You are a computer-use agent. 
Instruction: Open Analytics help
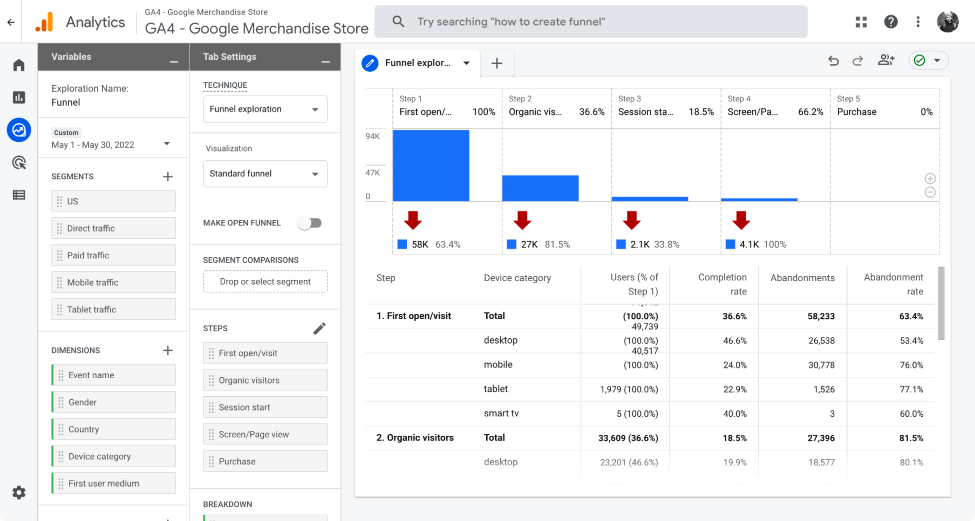[x=891, y=21]
